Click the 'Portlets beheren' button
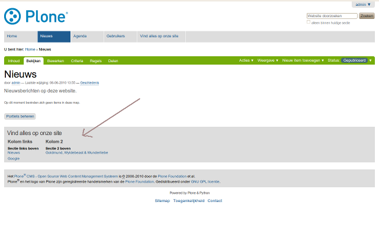Image resolution: width=379 pixels, height=237 pixels. tap(20, 116)
